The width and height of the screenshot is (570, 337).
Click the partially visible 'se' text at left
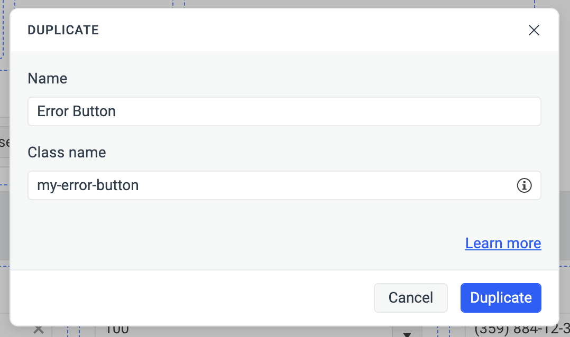click(4, 142)
